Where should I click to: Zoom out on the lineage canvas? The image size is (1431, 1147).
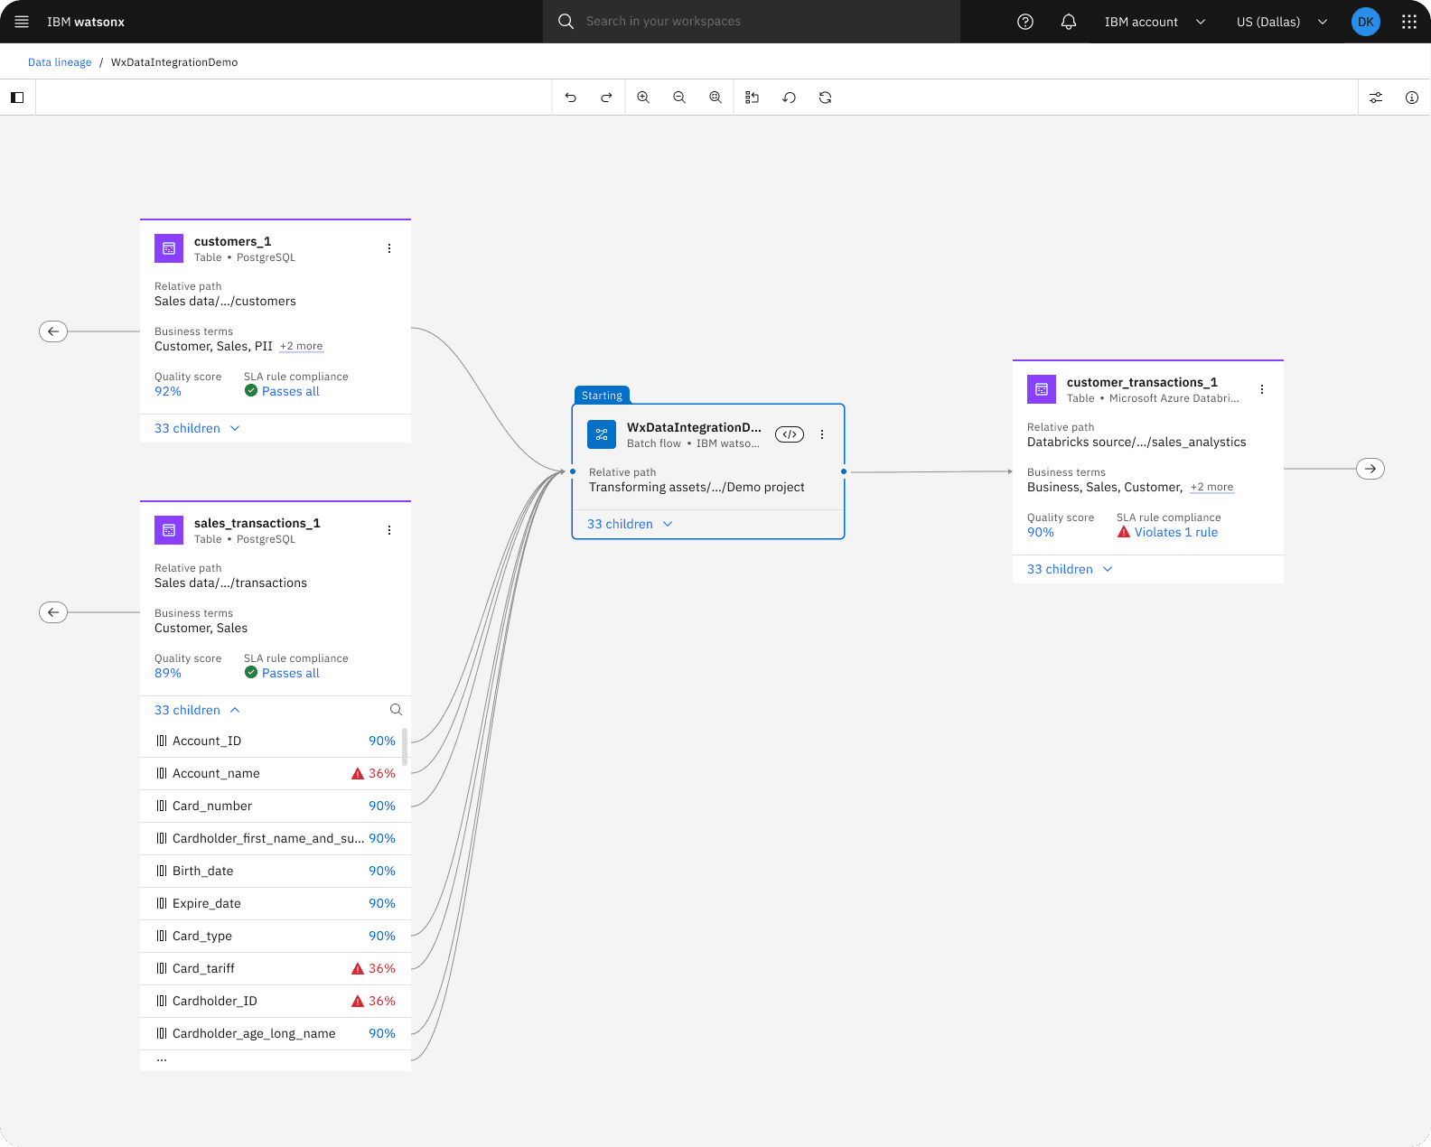[x=679, y=98]
